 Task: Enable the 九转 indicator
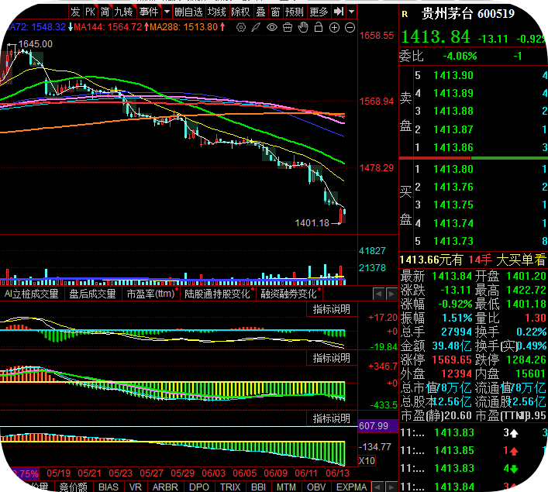(124, 12)
